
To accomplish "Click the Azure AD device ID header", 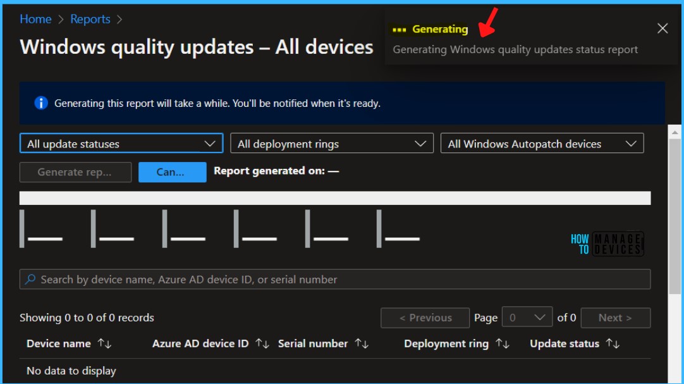I will [200, 344].
